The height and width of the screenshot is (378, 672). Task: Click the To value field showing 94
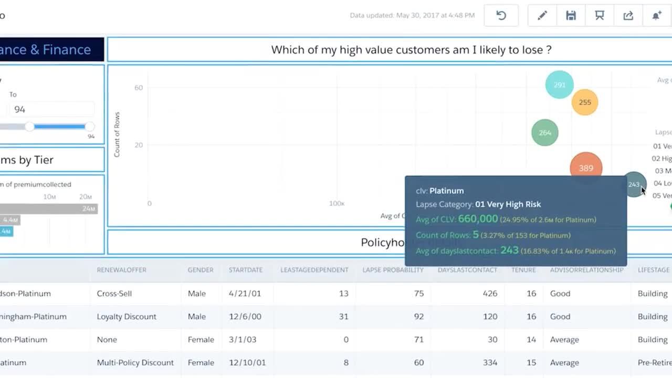tap(50, 109)
